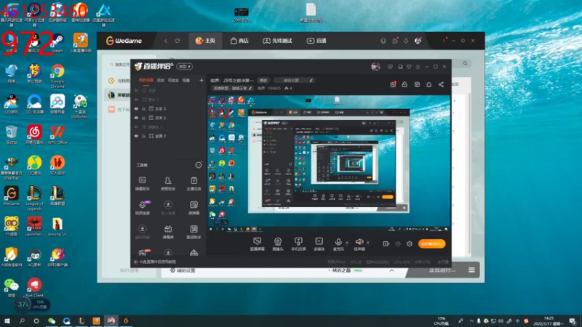Switch to WeGame 直播 tab
Image resolution: width=582 pixels, height=327 pixels.
point(316,41)
